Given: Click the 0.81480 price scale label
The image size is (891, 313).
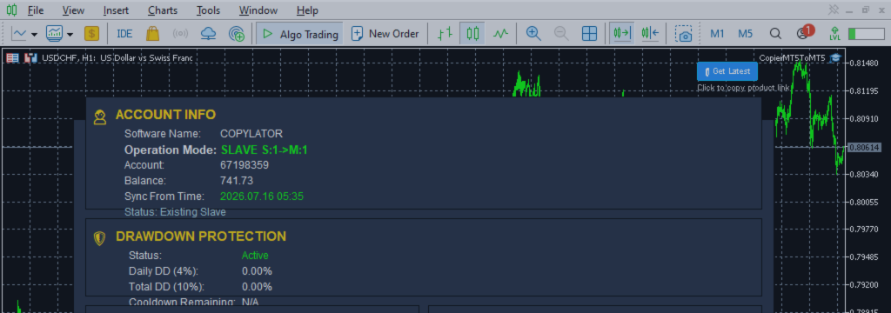Looking at the screenshot, I should click(864, 63).
